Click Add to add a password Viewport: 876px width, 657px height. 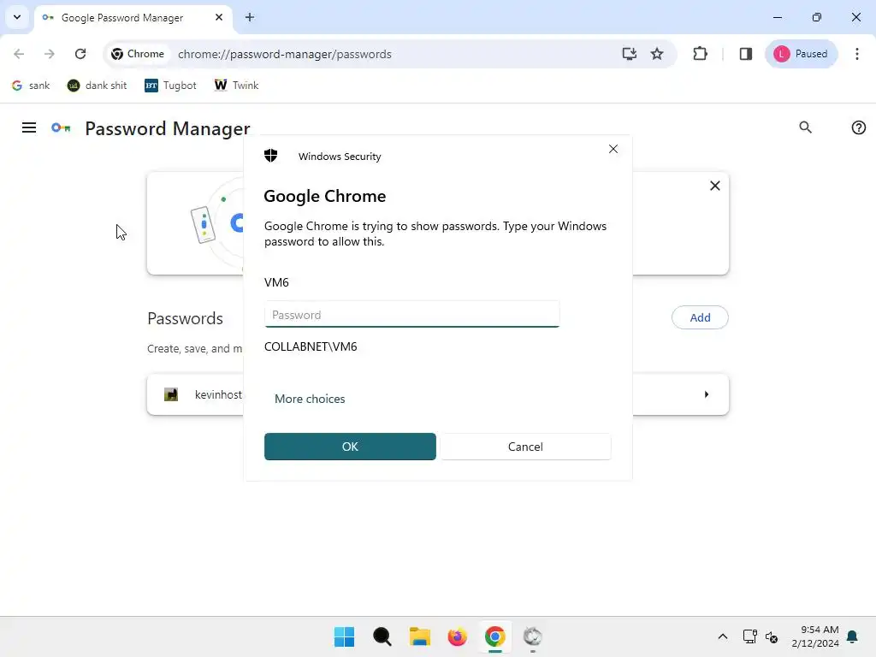coord(700,317)
